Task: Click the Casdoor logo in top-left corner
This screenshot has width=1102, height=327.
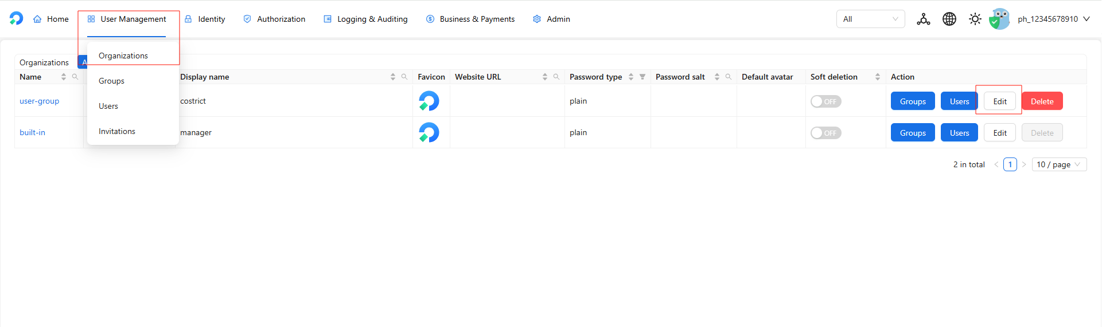Action: point(16,19)
